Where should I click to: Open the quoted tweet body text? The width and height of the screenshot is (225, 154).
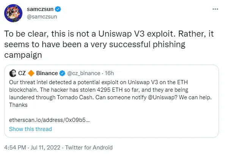click(x=110, y=94)
